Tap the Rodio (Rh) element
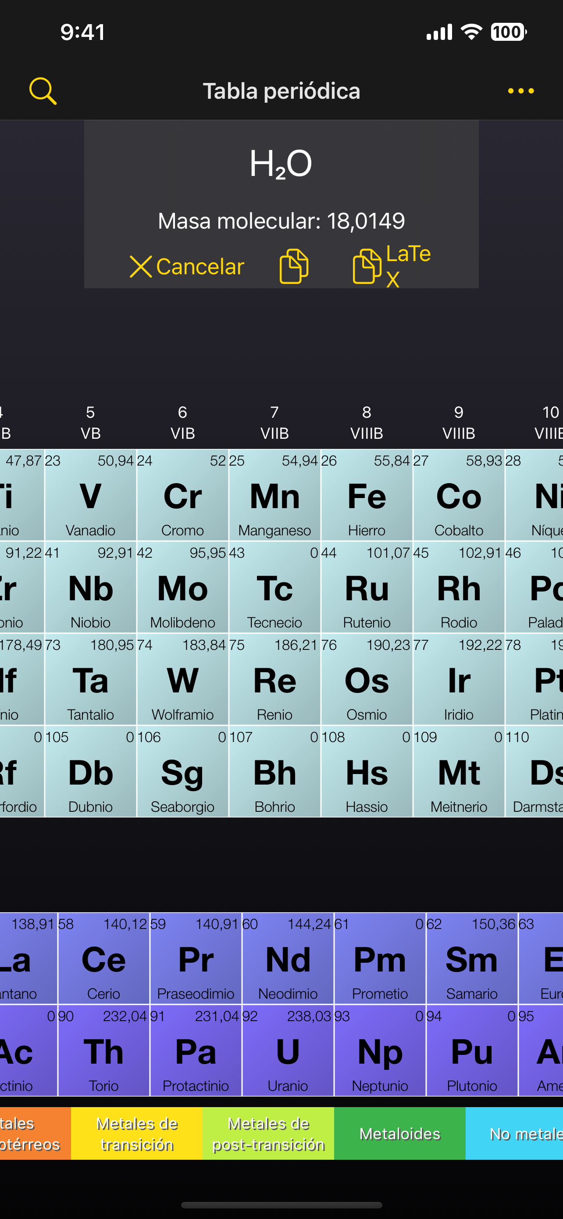This screenshot has width=563, height=1219. (x=459, y=587)
